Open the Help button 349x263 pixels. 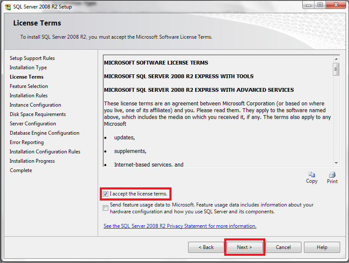[322, 247]
